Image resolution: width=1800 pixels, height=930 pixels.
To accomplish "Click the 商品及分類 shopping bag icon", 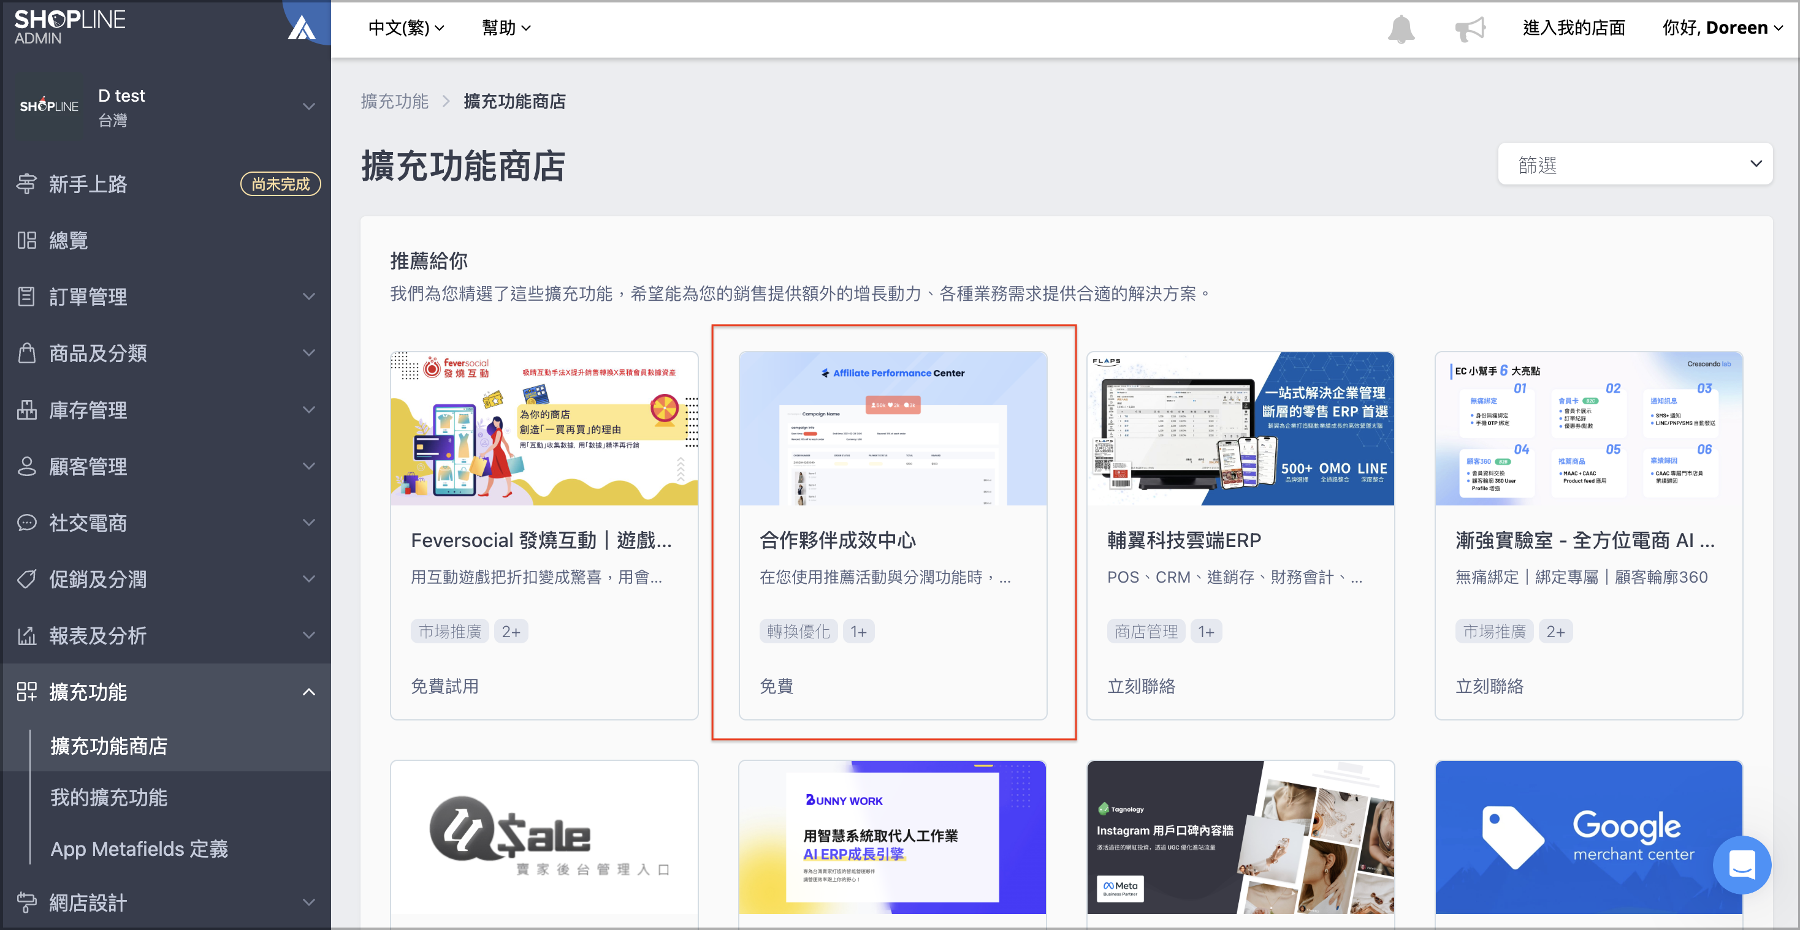I will pos(26,353).
